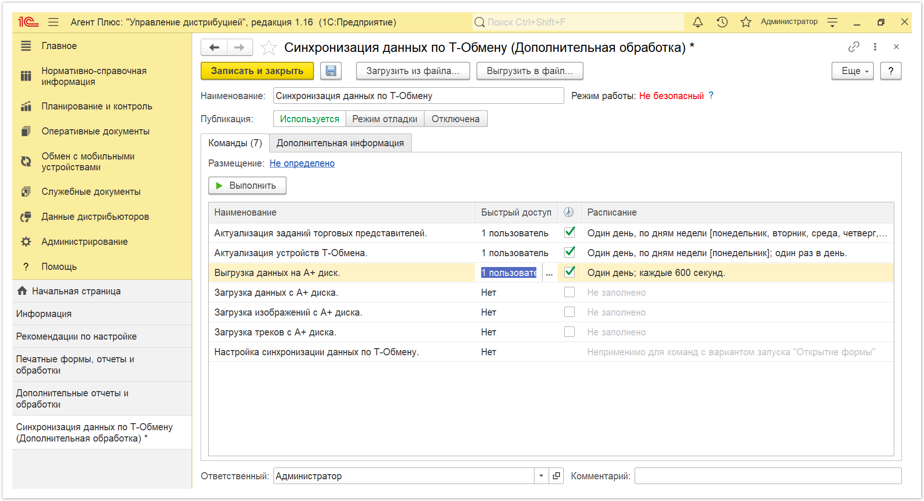
Task: Switch to Команды (7) tab
Action: pos(235,143)
